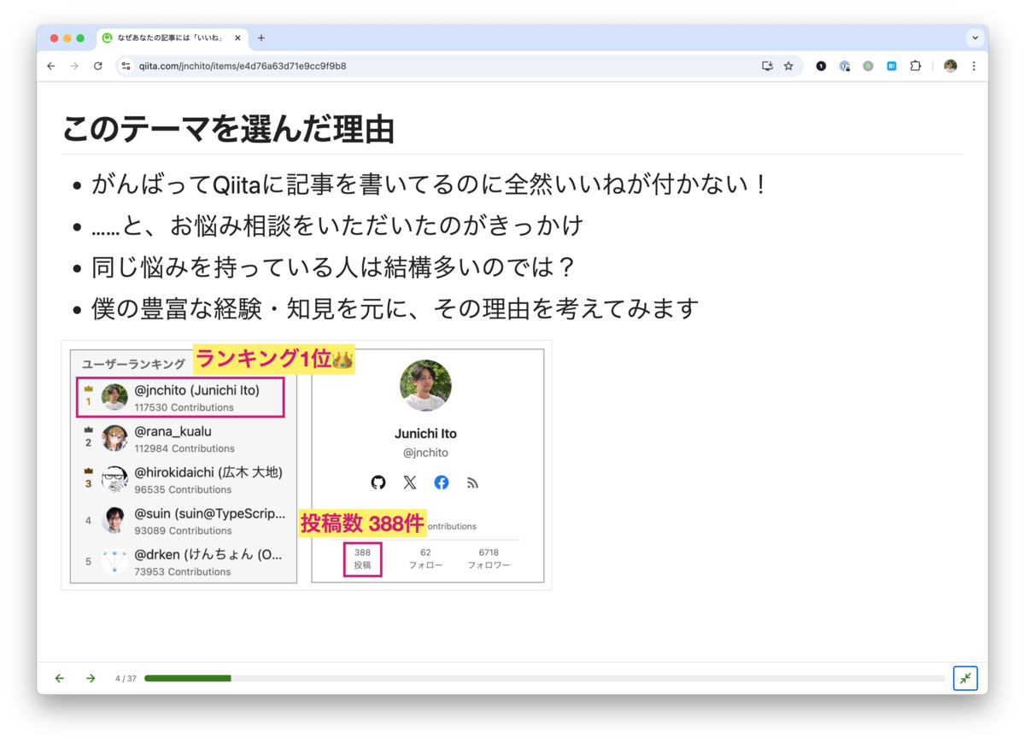Open the 1Password extension icon

(845, 66)
